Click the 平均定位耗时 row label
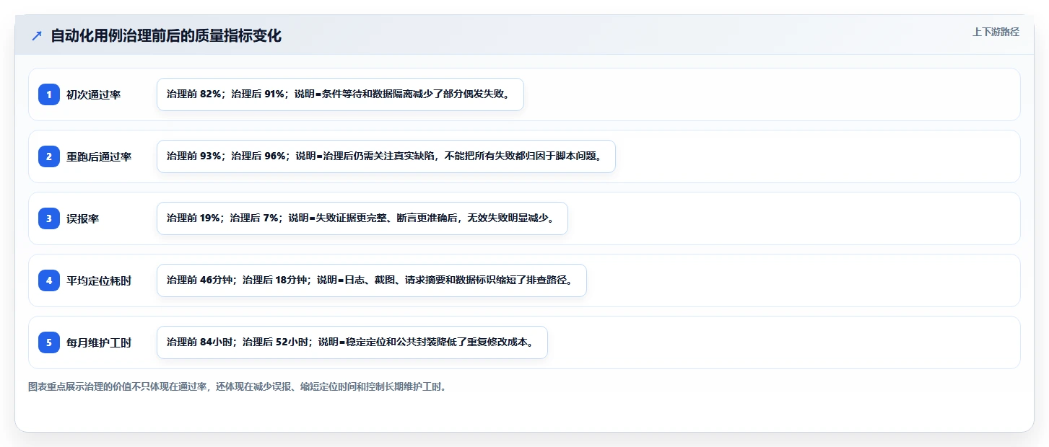The image size is (1049, 447). (99, 280)
